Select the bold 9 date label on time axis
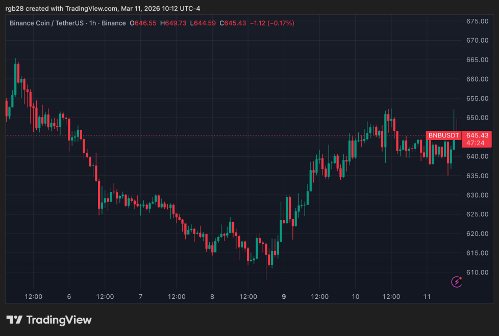Viewport: 499px width, 336px height. tap(284, 296)
